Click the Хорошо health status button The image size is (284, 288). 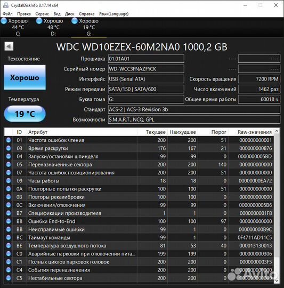tap(25, 77)
